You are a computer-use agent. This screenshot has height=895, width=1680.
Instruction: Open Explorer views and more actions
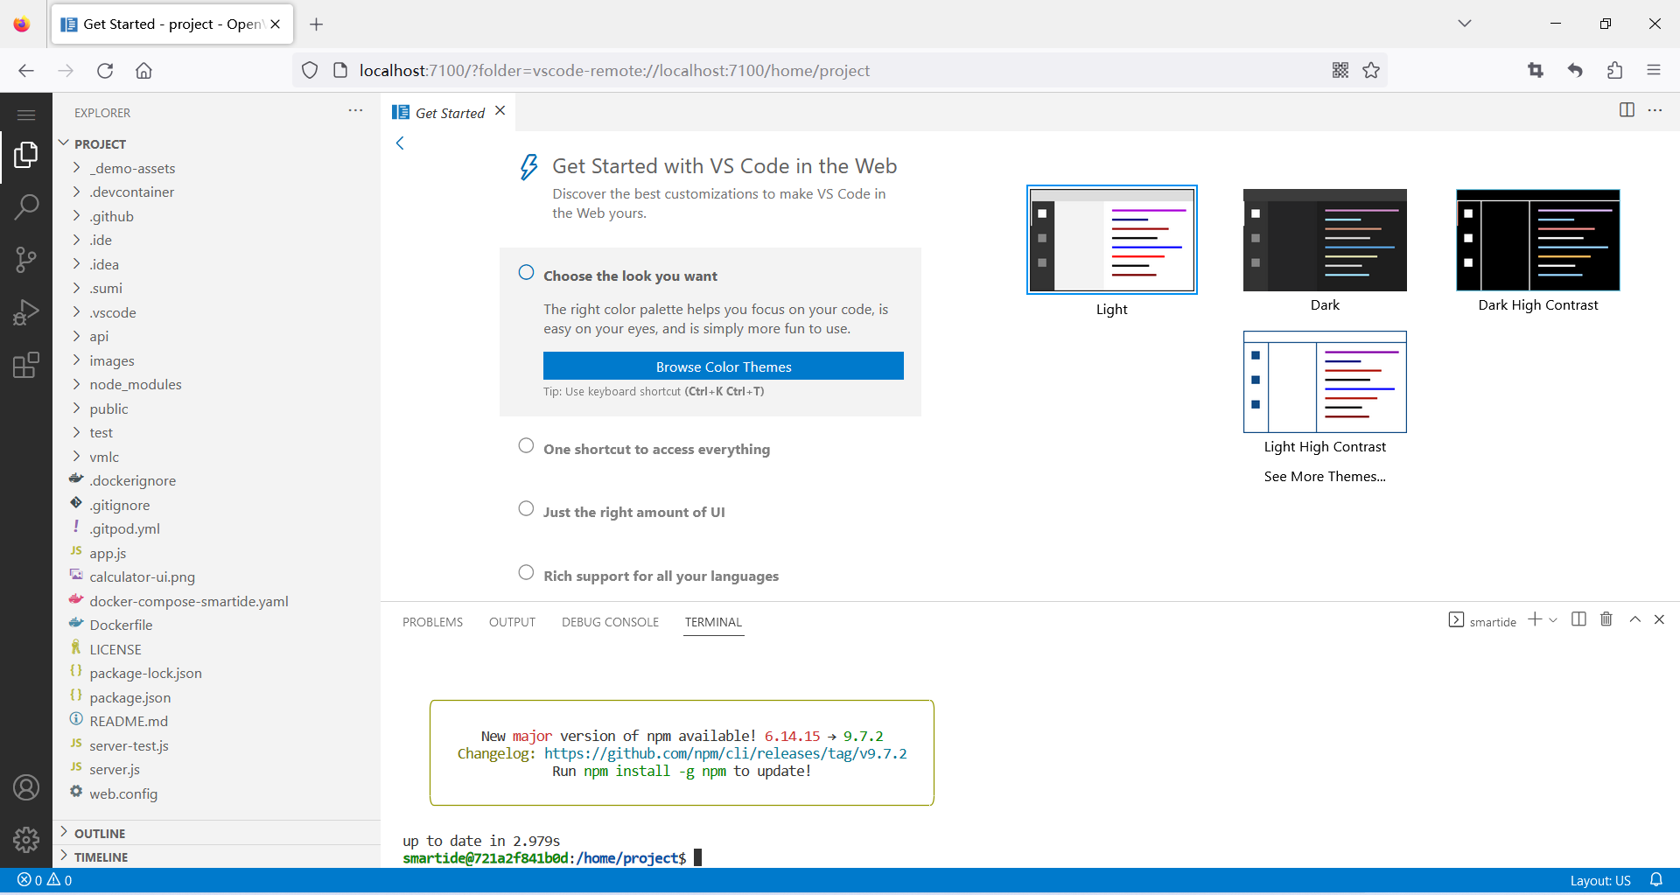(x=355, y=111)
